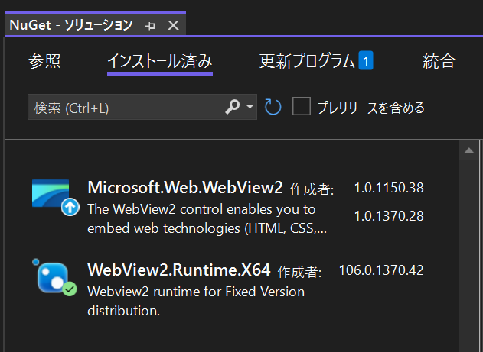Click installed version 1.0.1150.38
The width and height of the screenshot is (483, 352).
389,188
